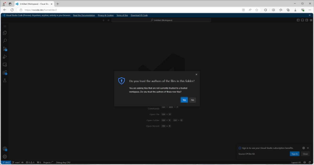Open the Extensions view
314x165 pixels.
click(x=5, y=73)
